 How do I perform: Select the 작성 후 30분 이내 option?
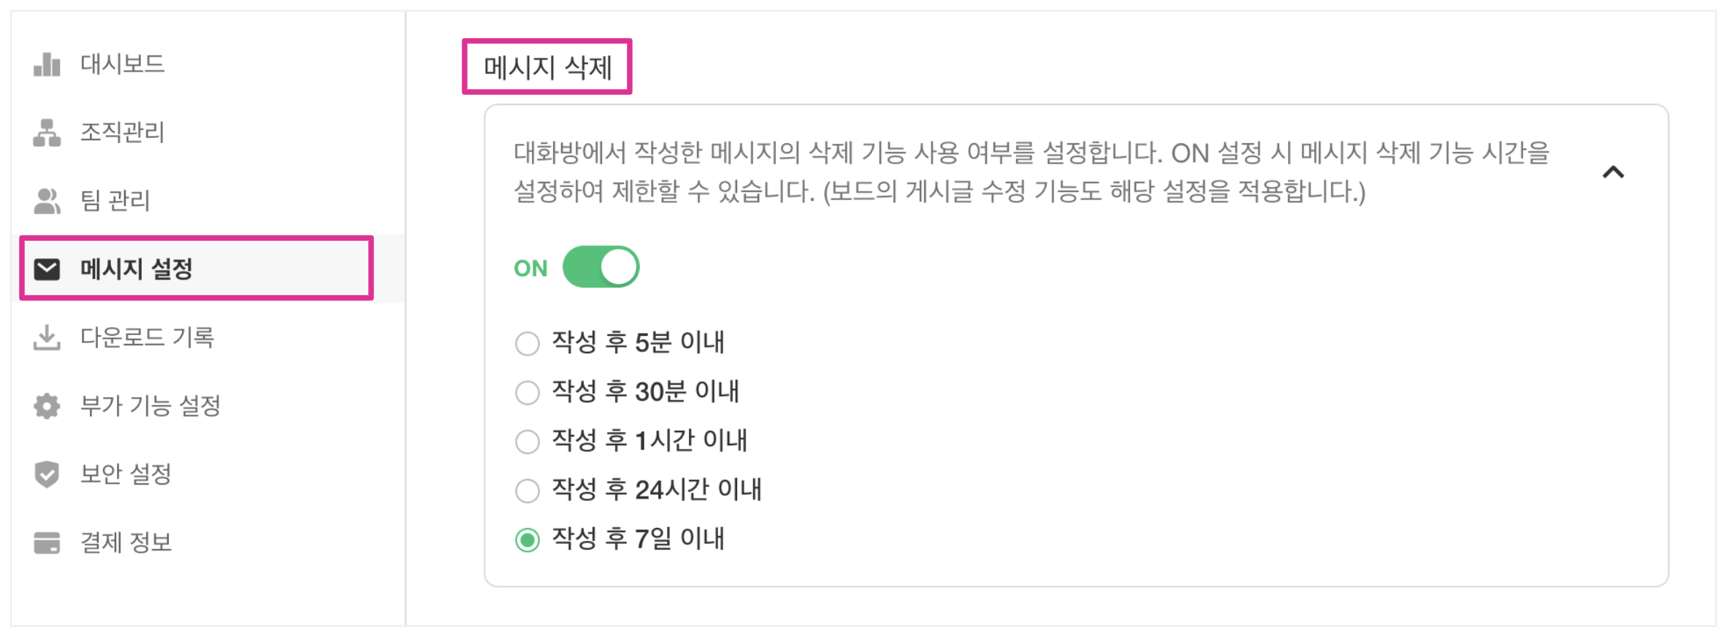(527, 392)
